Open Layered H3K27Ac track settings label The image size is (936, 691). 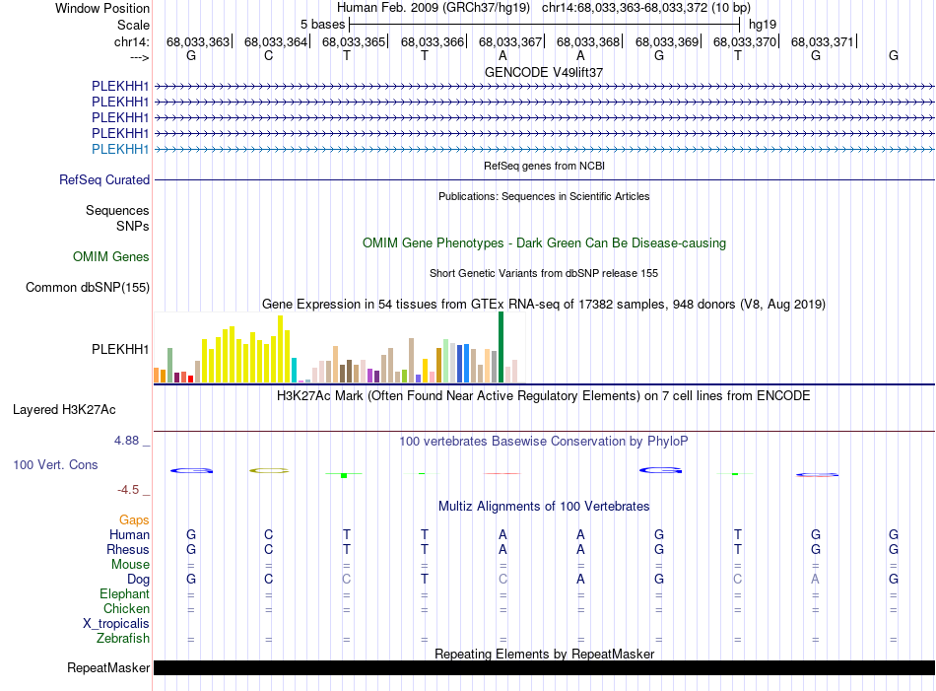tap(64, 409)
